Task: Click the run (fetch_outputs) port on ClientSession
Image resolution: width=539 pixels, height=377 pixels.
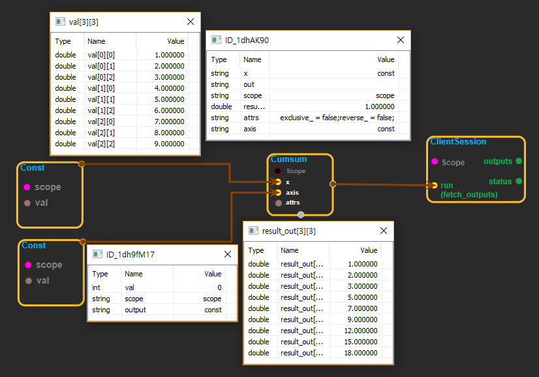Action: pos(433,186)
